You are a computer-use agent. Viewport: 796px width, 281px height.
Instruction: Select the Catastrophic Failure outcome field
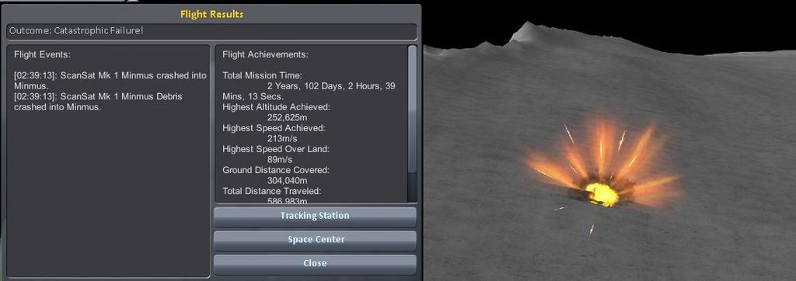coord(211,32)
